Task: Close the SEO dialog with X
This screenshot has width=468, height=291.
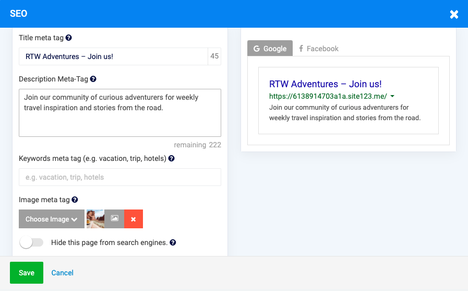Action: 454,14
